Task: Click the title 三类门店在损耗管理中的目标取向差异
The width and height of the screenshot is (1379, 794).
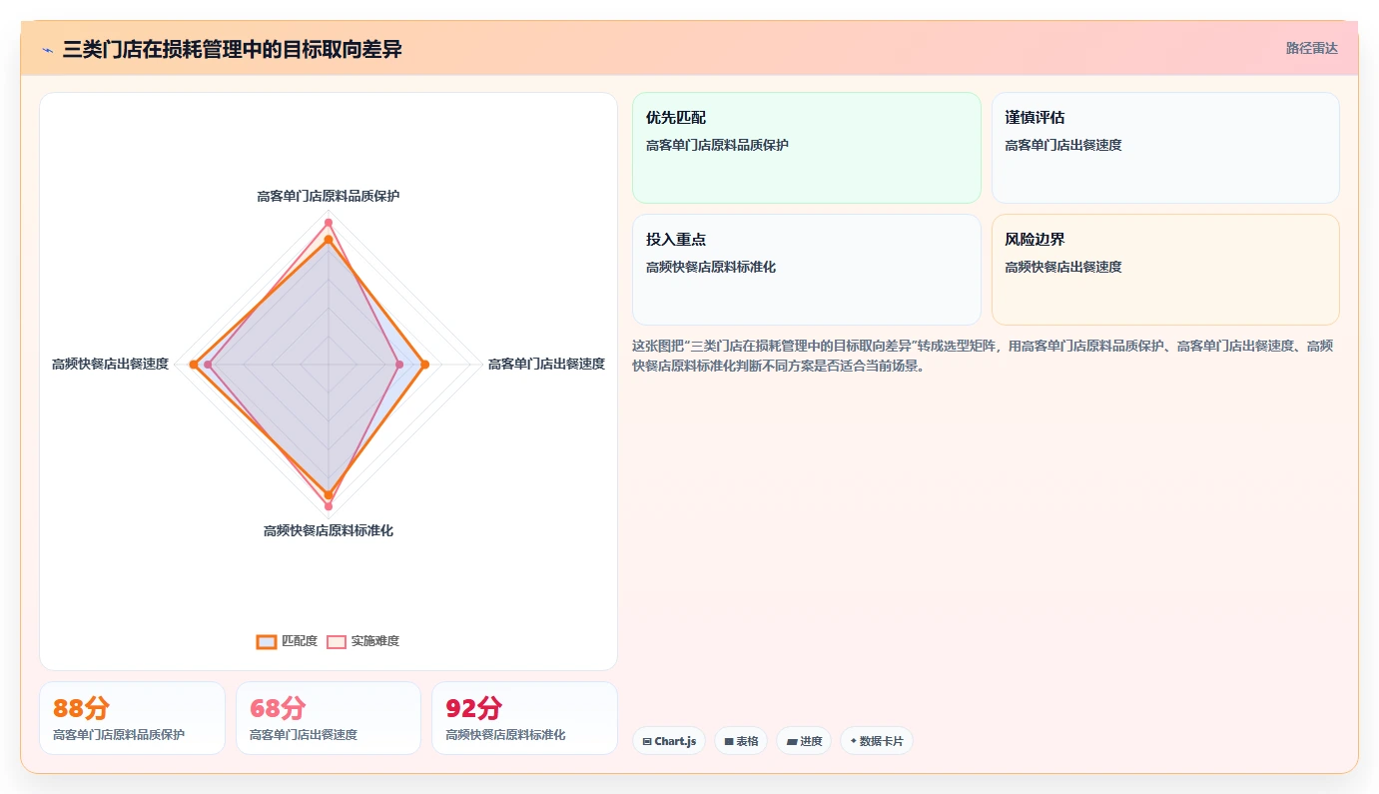Action: (233, 49)
